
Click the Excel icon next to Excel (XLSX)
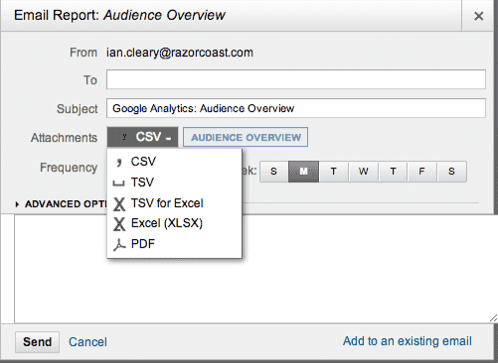click(x=119, y=224)
